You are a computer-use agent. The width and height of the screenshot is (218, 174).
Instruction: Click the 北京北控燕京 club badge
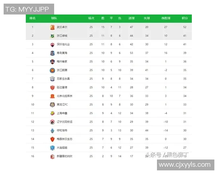(52, 96)
